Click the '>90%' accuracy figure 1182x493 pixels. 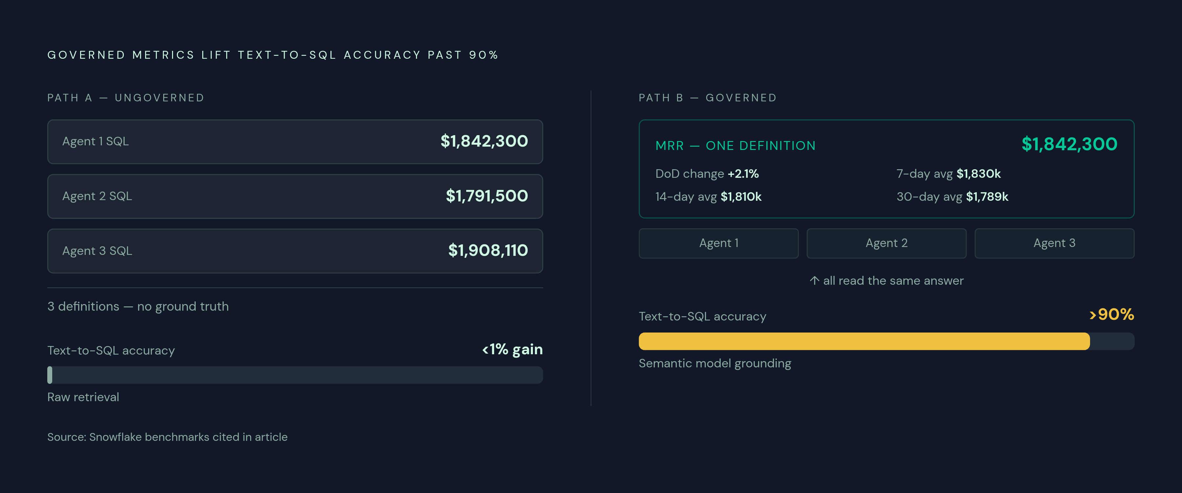click(1111, 315)
